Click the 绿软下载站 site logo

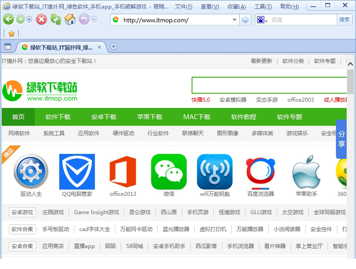40,91
